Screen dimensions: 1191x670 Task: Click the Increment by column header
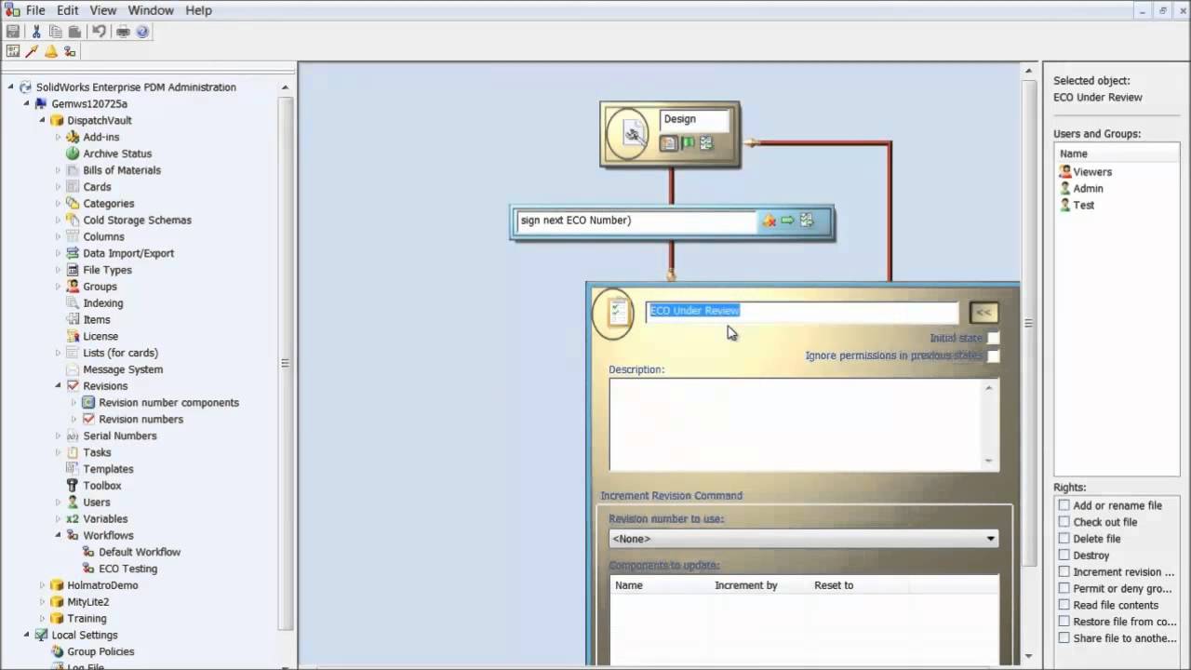[x=746, y=585]
